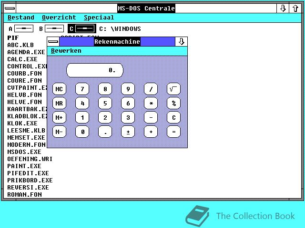305x228 pixels.
Task: Click the multiply asterisk key
Action: point(151,103)
